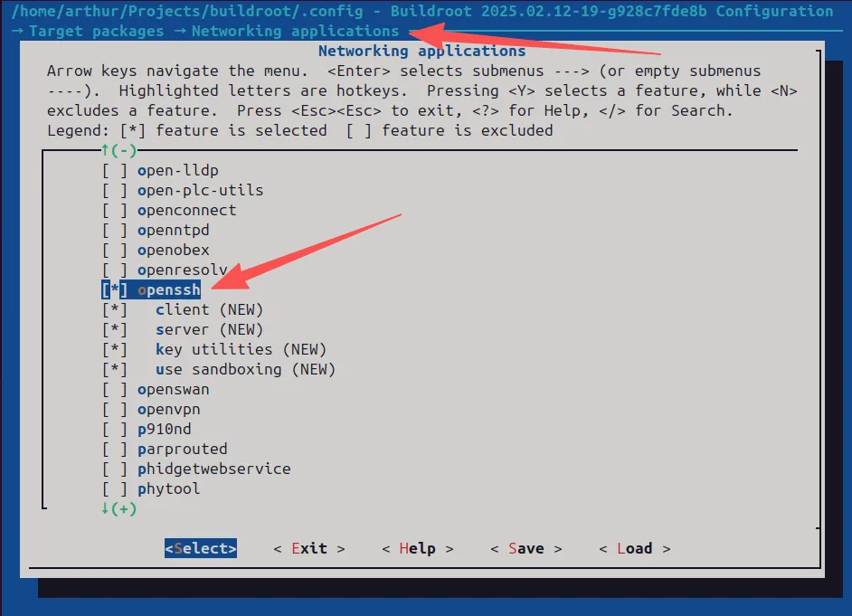The image size is (852, 616).
Task: Click the scroll-up indicator above the list
Action: click(118, 150)
